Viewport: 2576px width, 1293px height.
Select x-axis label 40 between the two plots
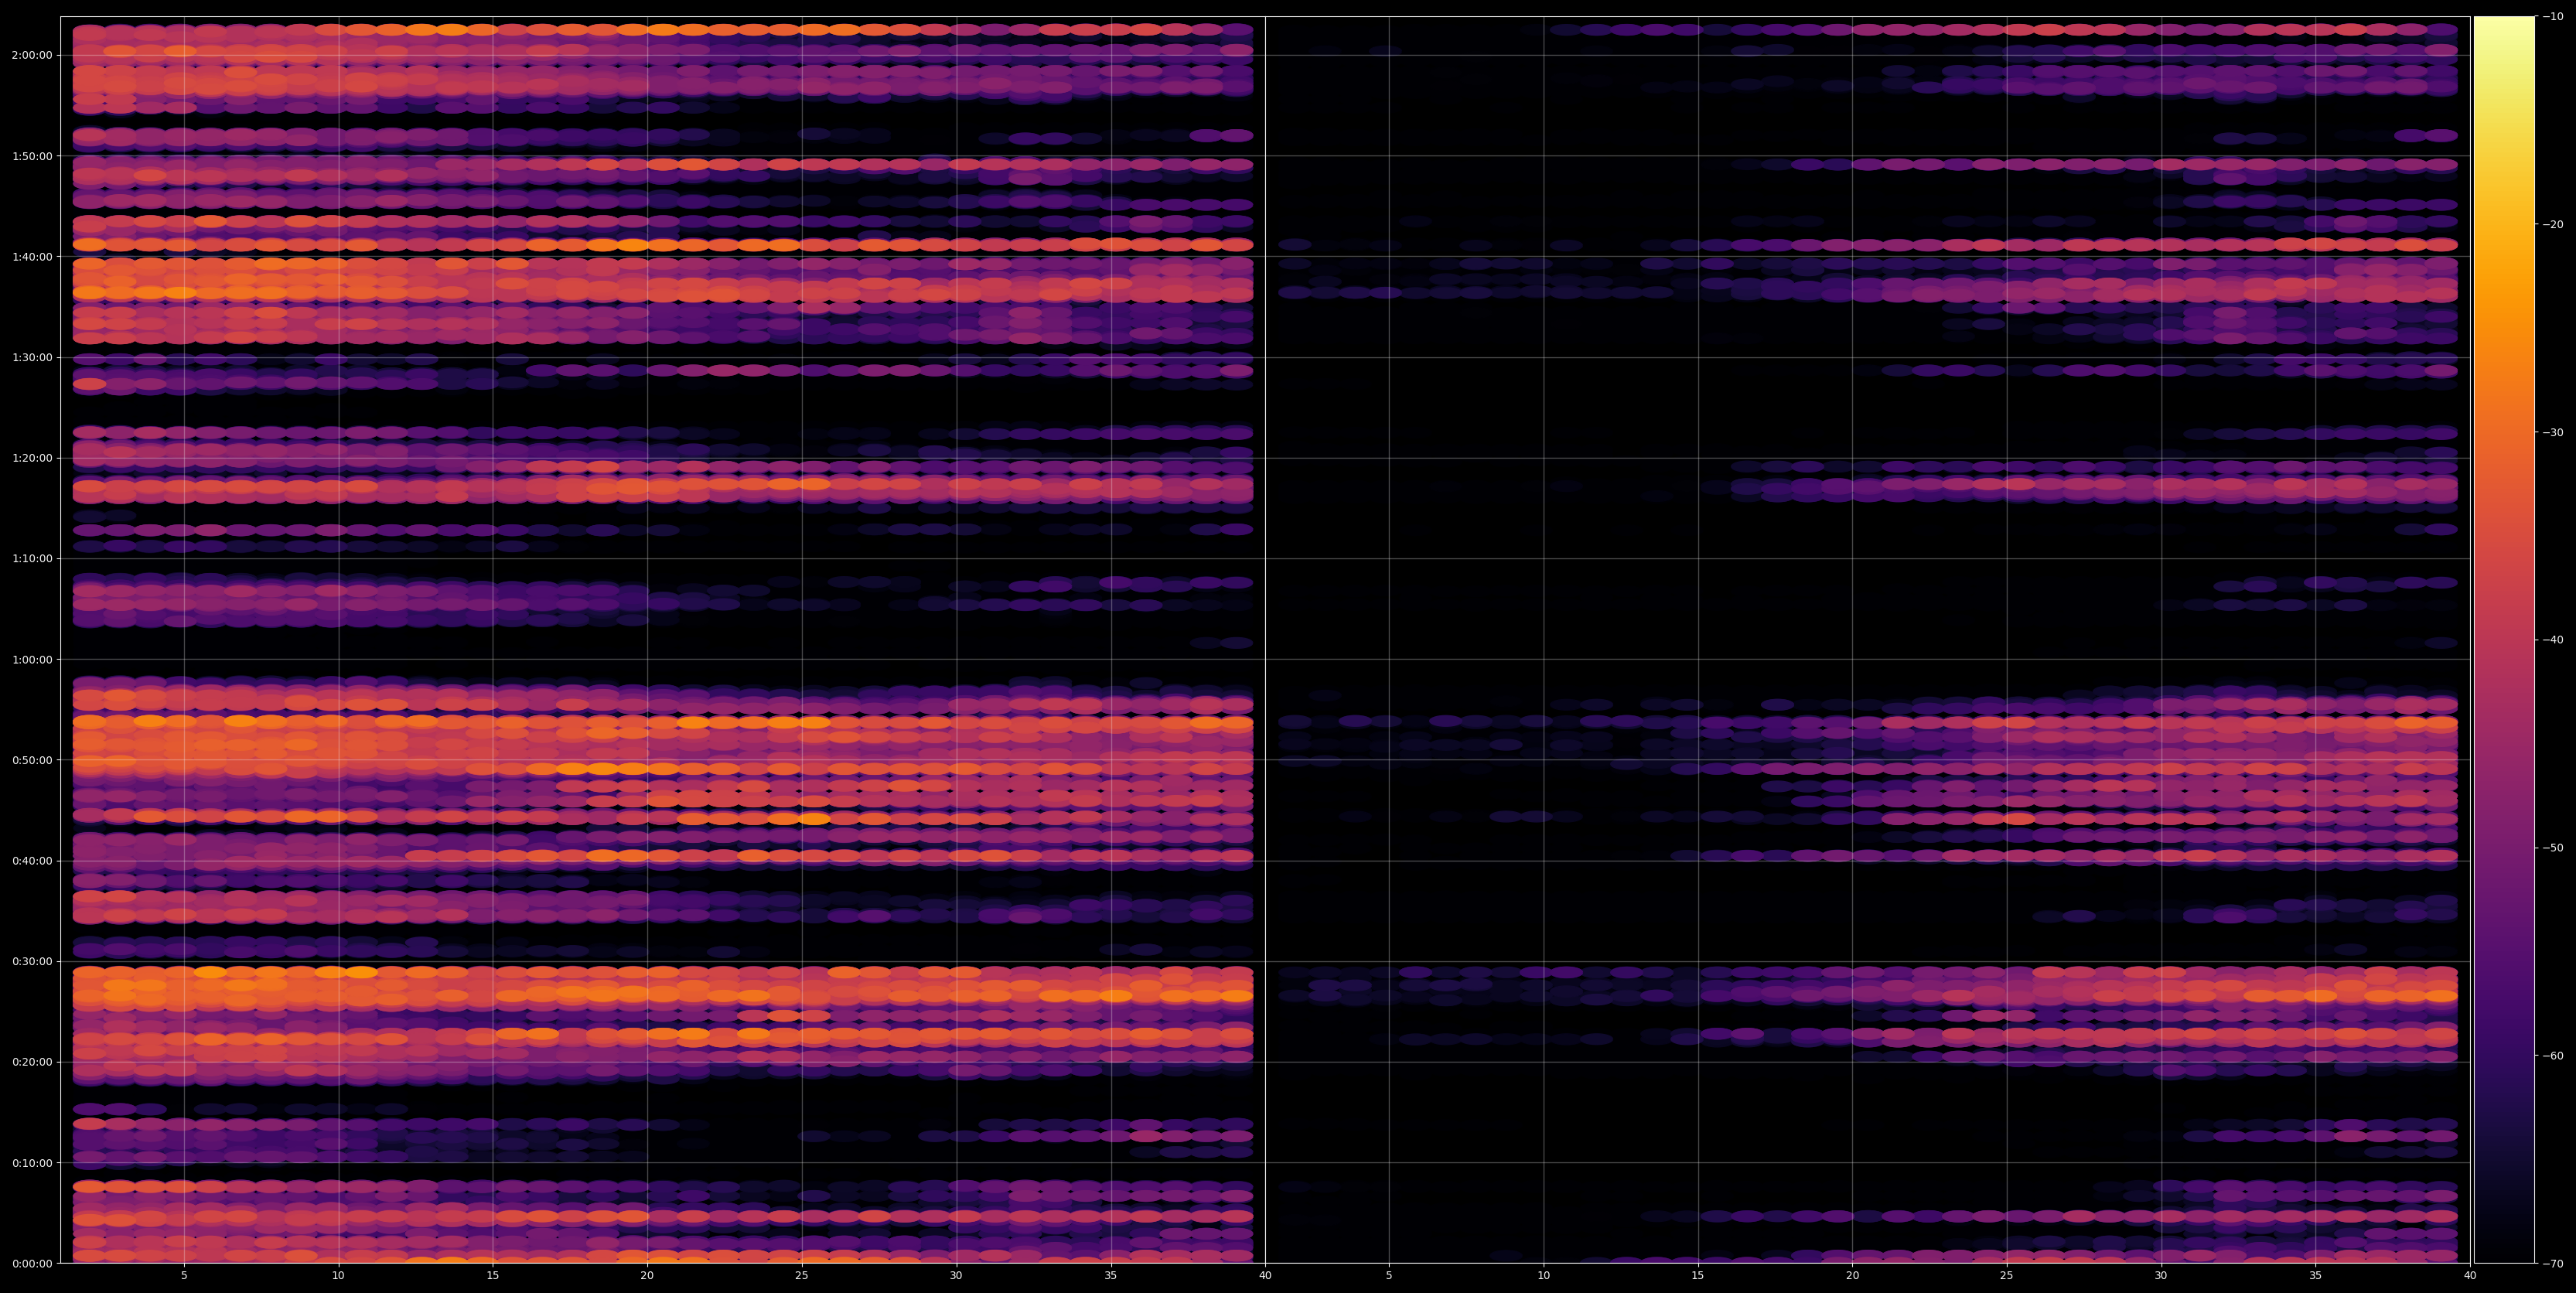[x=1265, y=1276]
